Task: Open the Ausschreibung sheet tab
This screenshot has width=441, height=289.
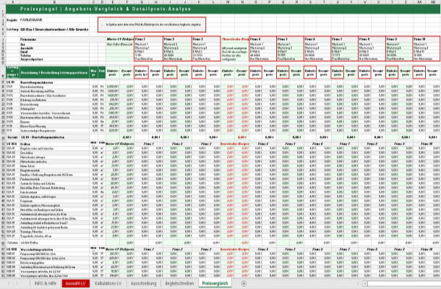Action: 143,283
